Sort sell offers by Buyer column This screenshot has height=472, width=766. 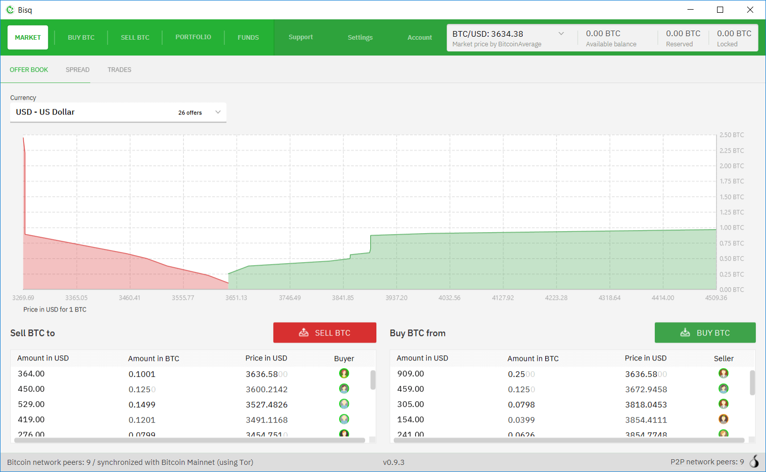point(344,358)
